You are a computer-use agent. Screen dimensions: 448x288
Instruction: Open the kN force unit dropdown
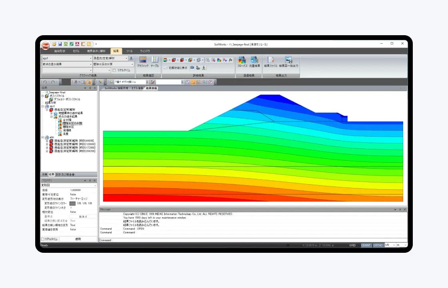tap(390, 245)
